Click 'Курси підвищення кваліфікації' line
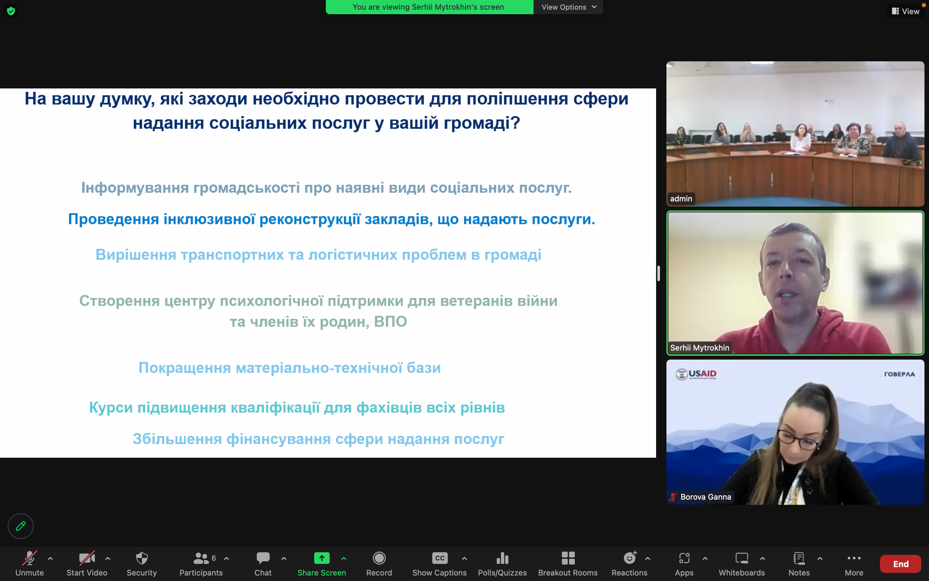This screenshot has height=581, width=929. coord(297,407)
